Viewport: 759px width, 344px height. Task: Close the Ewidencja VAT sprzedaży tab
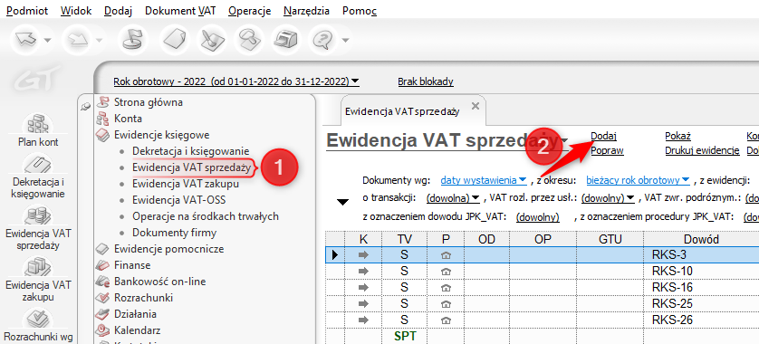476,106
